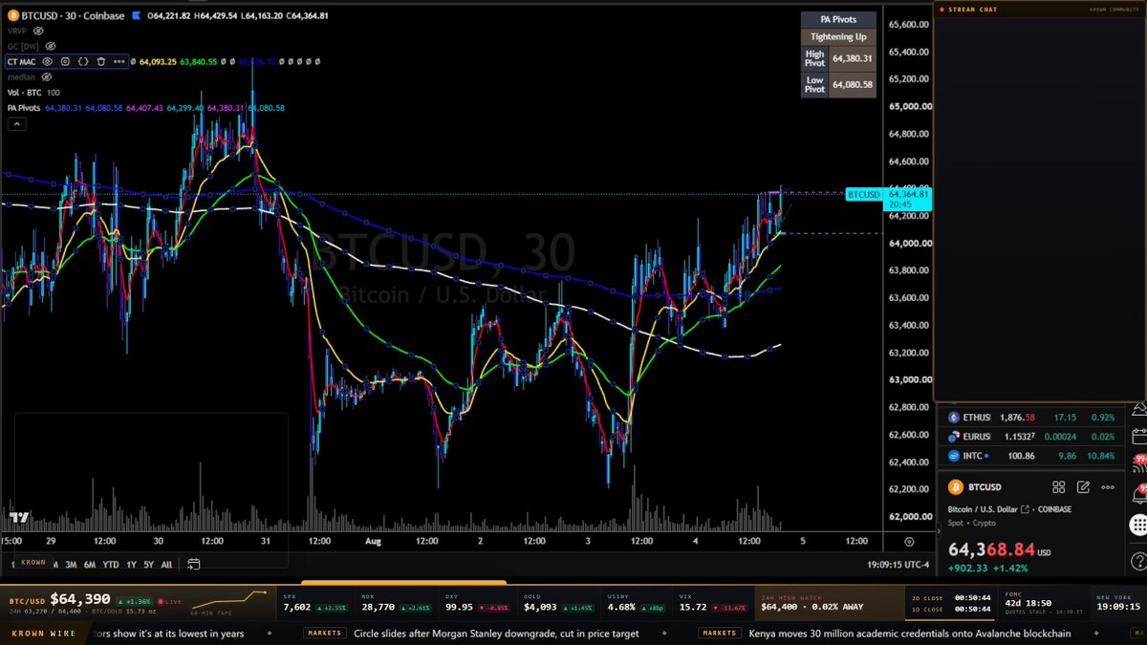This screenshot has width=1147, height=645.
Task: Show the hidden median indicator
Action: pyautogui.click(x=49, y=76)
